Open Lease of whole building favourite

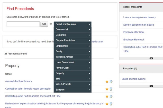tap(133, 79)
